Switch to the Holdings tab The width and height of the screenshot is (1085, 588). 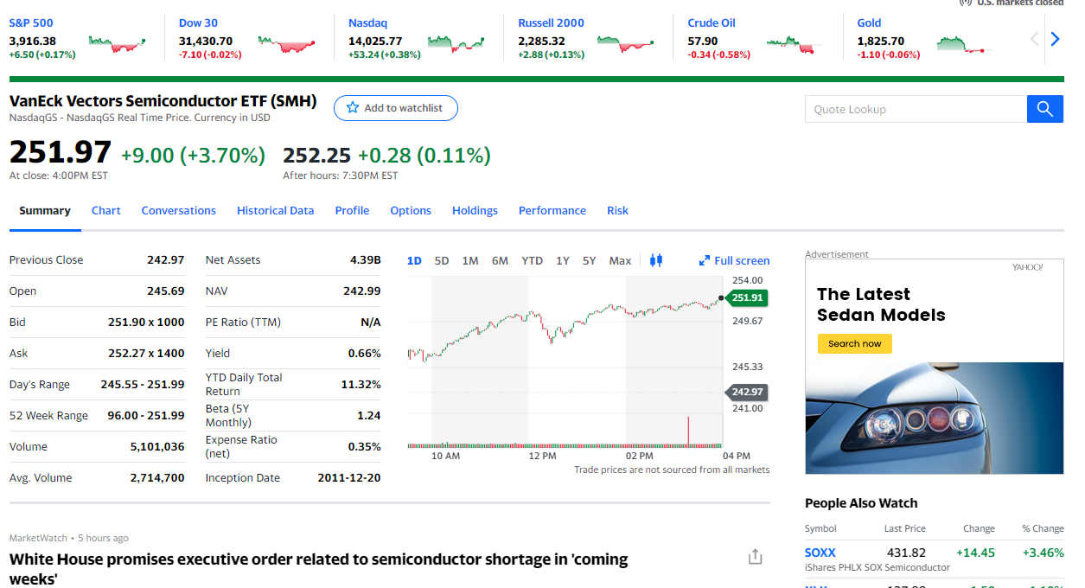click(x=475, y=210)
